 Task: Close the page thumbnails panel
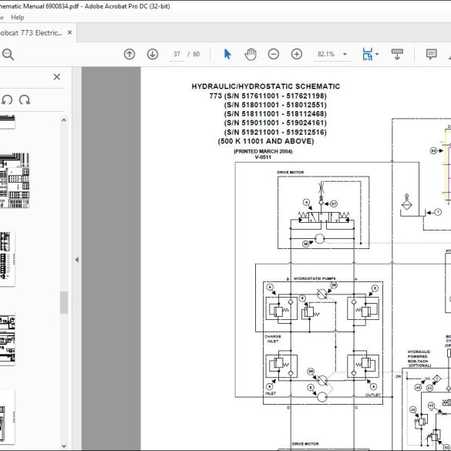pos(56,77)
